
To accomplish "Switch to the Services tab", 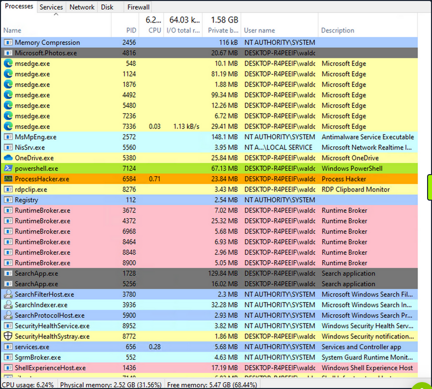I will pos(51,7).
